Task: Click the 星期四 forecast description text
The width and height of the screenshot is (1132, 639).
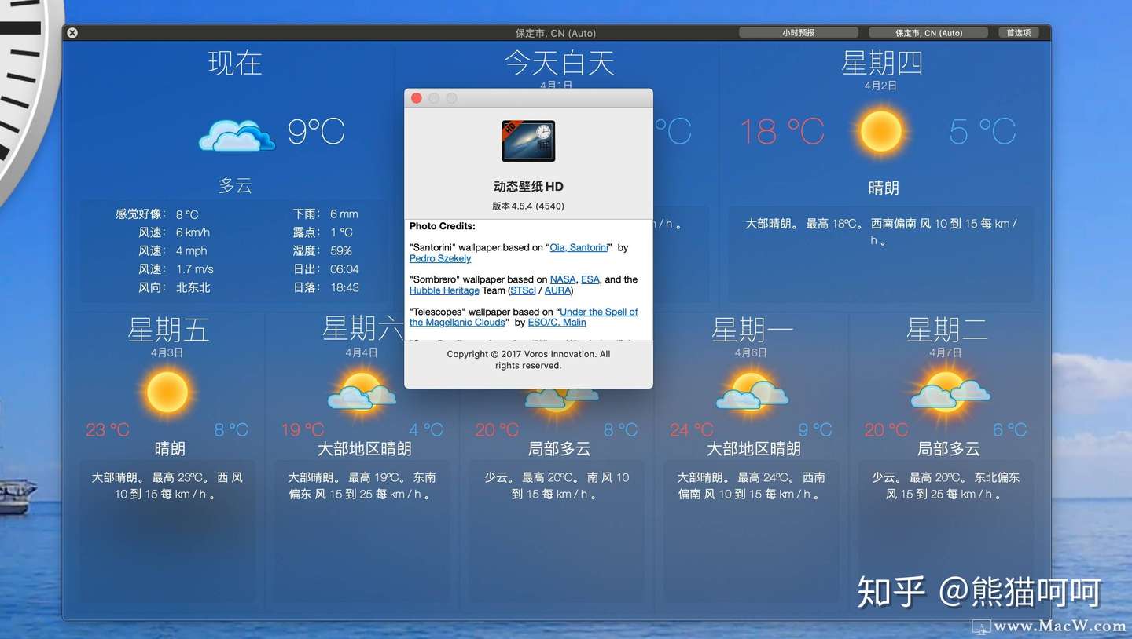Action: [x=880, y=232]
